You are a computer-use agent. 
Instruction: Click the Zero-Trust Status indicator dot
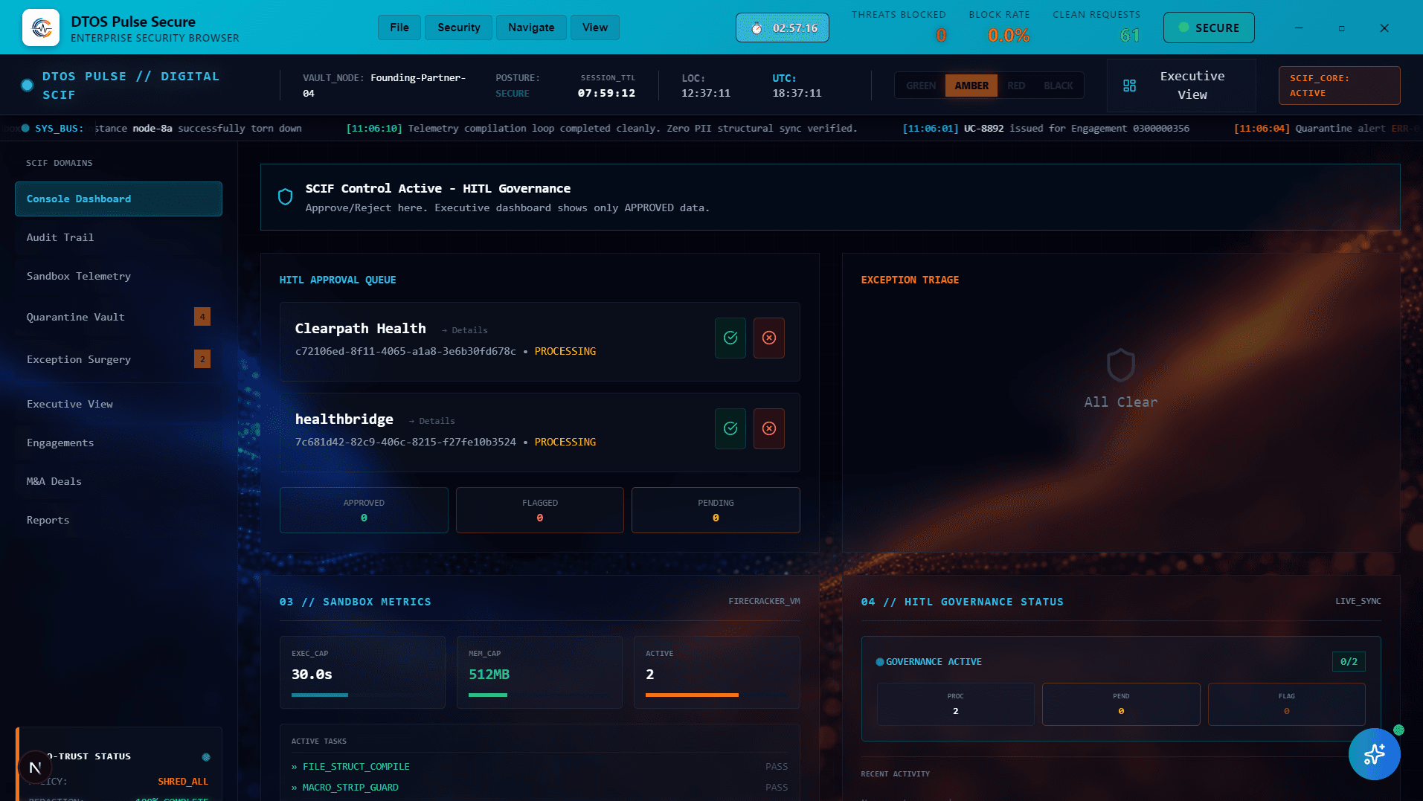pos(206,757)
